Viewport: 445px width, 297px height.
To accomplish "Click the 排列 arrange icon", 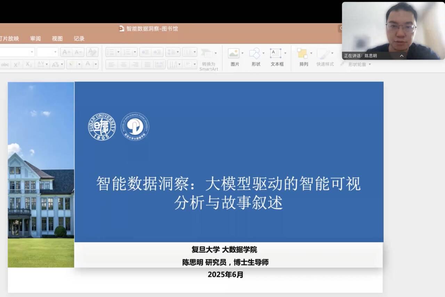I will 302,54.
